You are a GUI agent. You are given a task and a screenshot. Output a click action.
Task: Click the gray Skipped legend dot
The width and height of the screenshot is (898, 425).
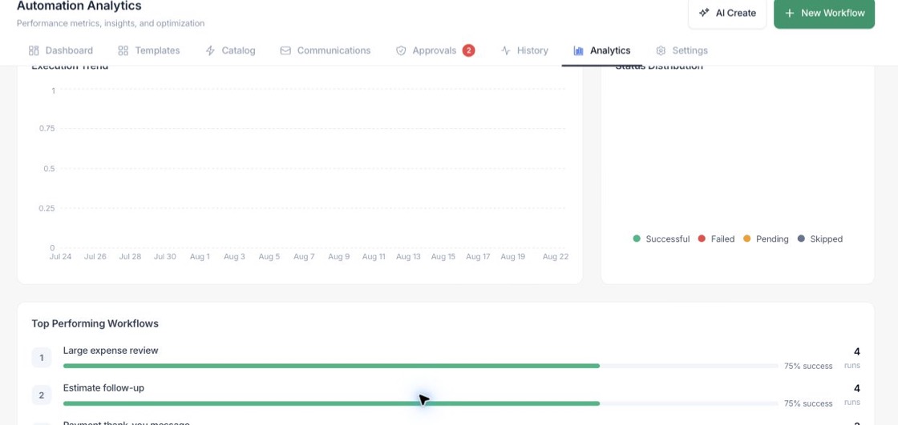tap(801, 239)
